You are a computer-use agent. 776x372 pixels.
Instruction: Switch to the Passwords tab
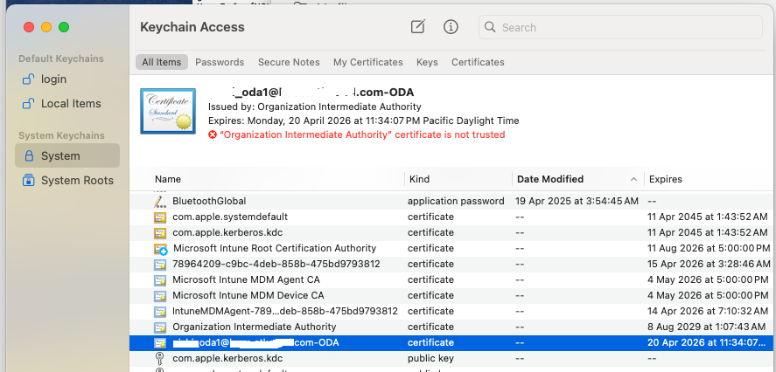220,62
